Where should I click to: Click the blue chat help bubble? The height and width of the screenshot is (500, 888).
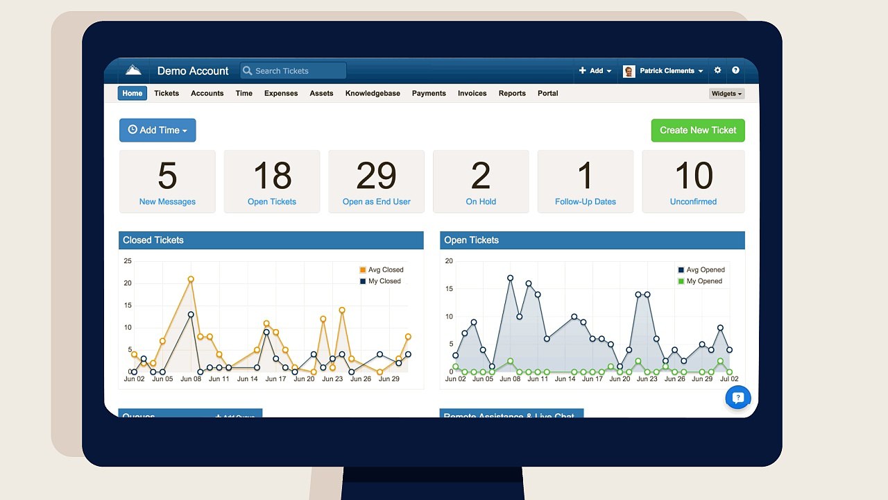point(738,398)
